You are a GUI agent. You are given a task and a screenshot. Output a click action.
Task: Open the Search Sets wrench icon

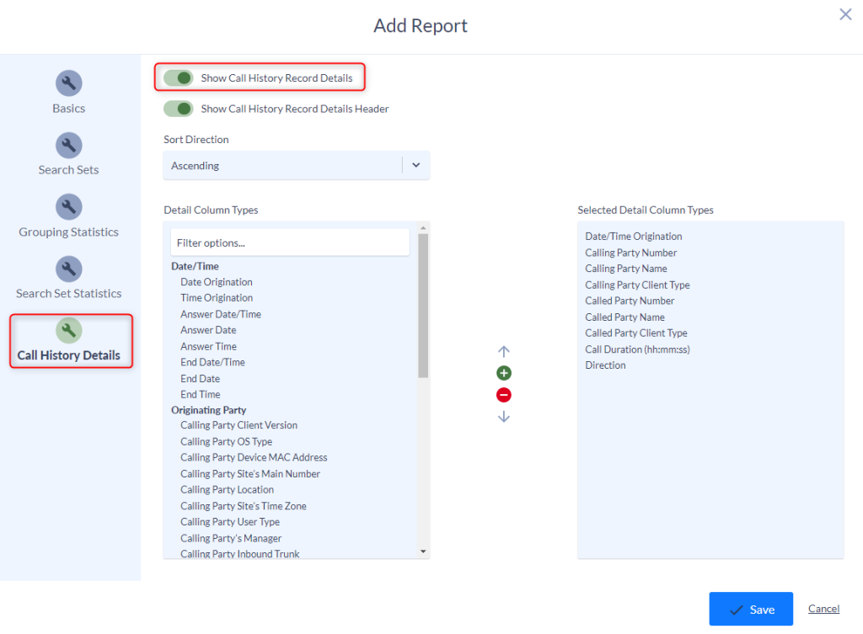69,145
